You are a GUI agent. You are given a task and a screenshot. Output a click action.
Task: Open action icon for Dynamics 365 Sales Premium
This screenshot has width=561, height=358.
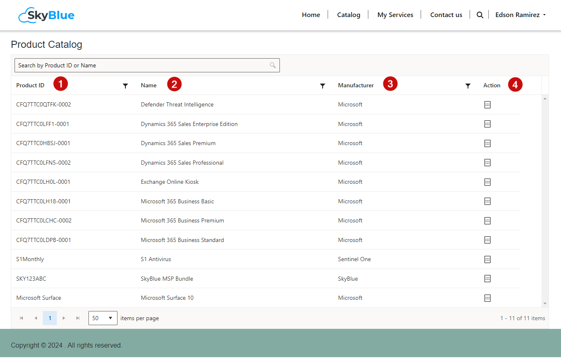(x=488, y=143)
